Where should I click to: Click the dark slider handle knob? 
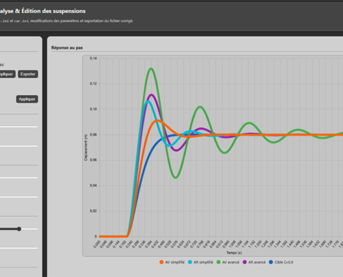[x=19, y=229]
